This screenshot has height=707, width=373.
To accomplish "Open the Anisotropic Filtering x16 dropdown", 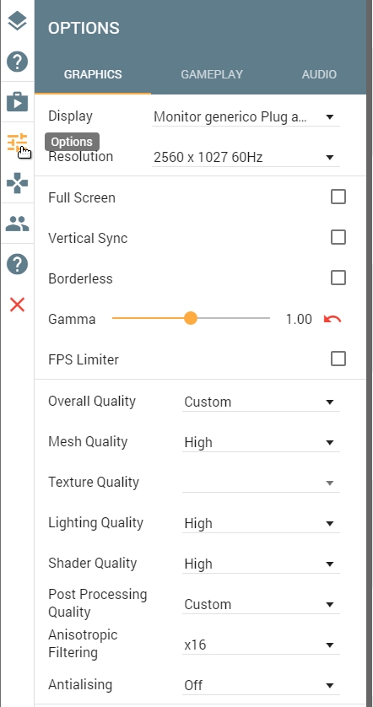I will point(261,645).
